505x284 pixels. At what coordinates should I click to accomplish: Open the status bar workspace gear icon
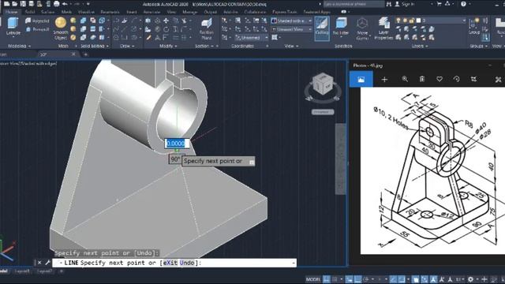click(471, 279)
